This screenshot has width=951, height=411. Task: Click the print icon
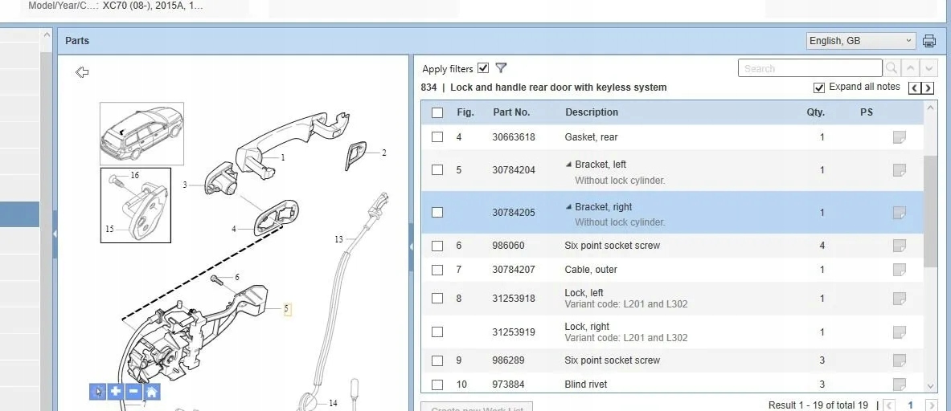tap(928, 41)
